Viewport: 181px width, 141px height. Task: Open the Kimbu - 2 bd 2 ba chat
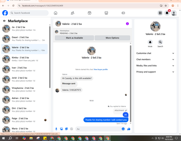(24, 59)
